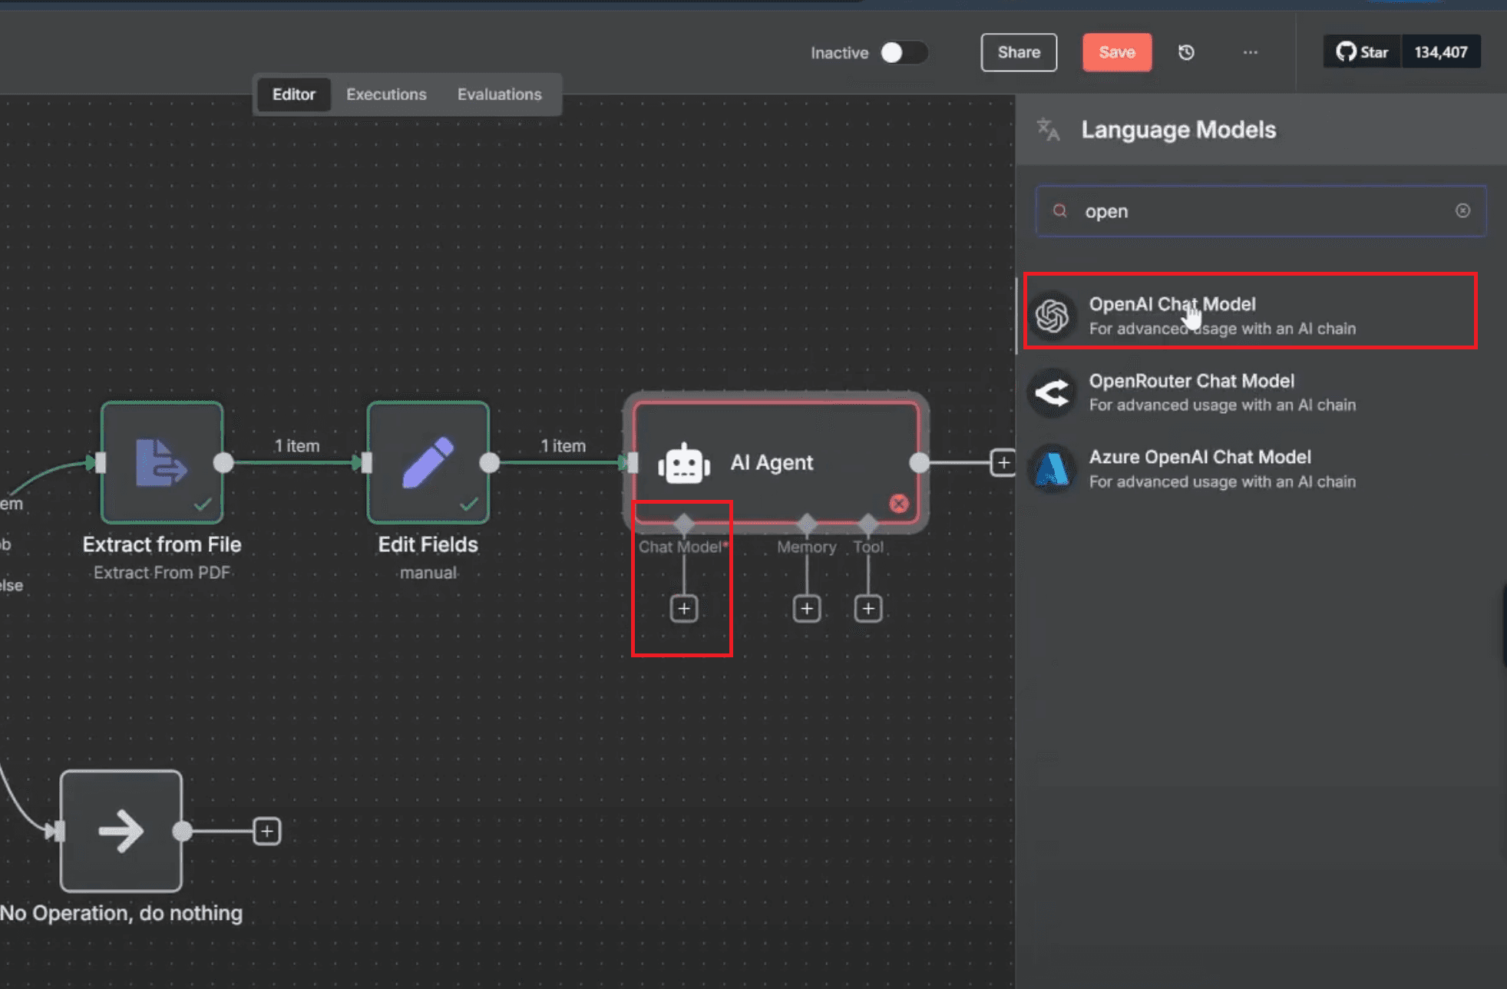Open the three-dot more options menu
Screen dimensions: 1507x989
1251,52
